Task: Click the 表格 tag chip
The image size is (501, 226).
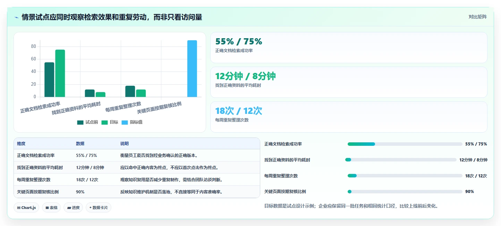Action: click(51, 208)
